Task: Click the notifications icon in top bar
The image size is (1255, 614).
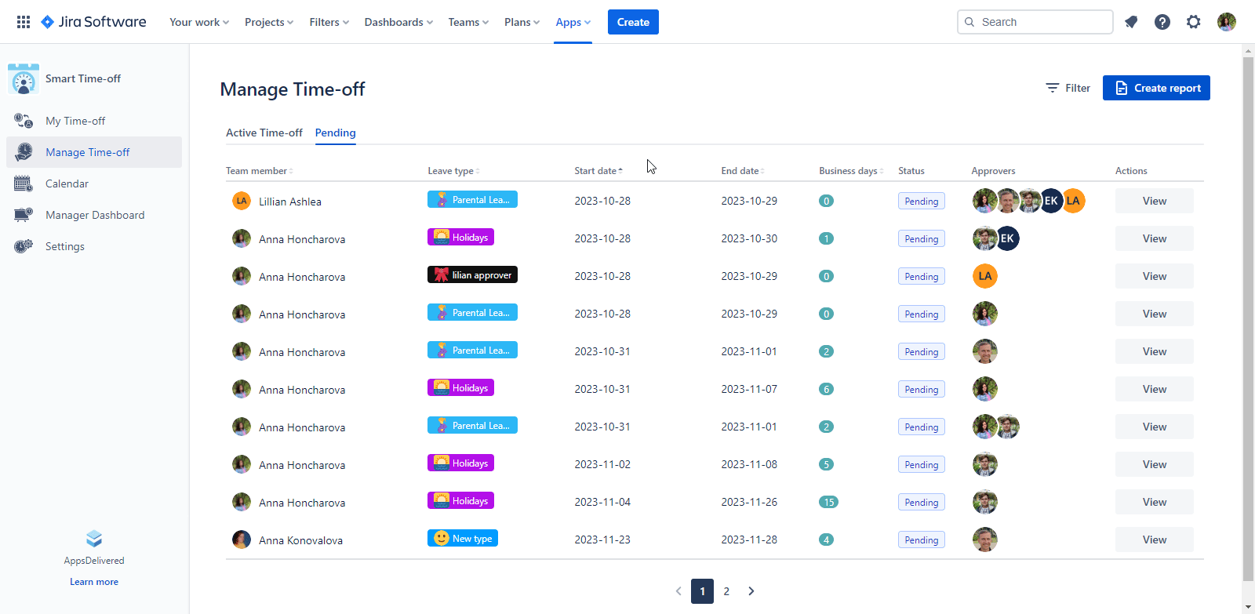Action: 1131,22
